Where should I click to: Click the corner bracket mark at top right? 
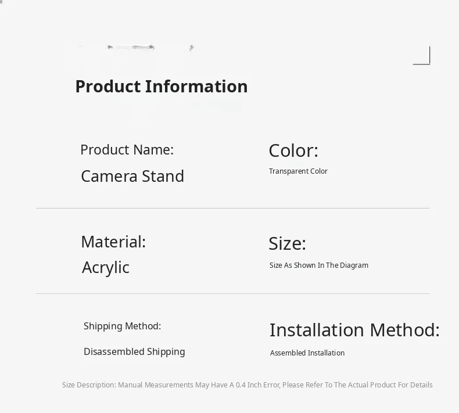[422, 56]
